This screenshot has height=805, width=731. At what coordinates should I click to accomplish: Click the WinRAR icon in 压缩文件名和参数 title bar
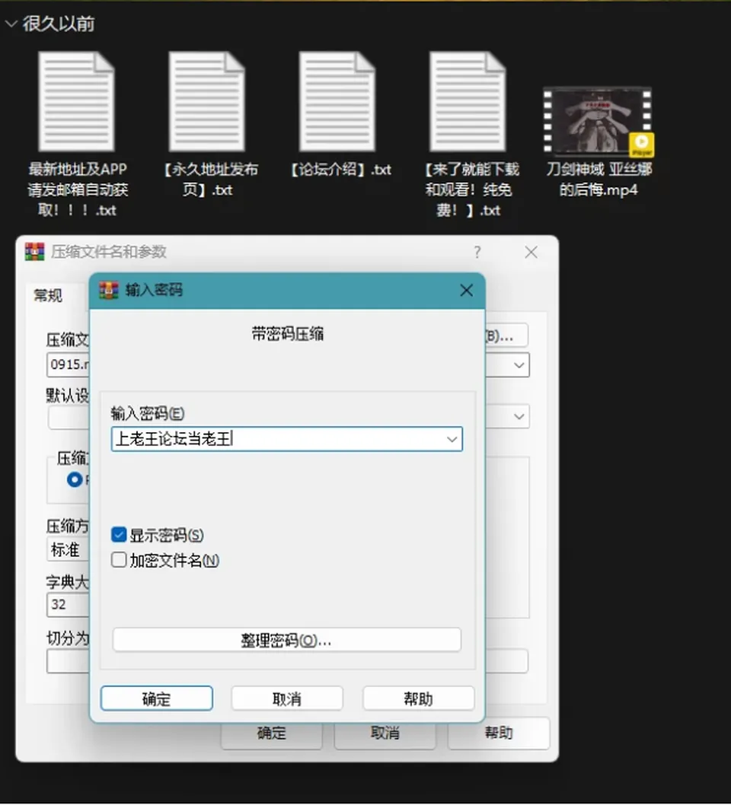coord(34,252)
